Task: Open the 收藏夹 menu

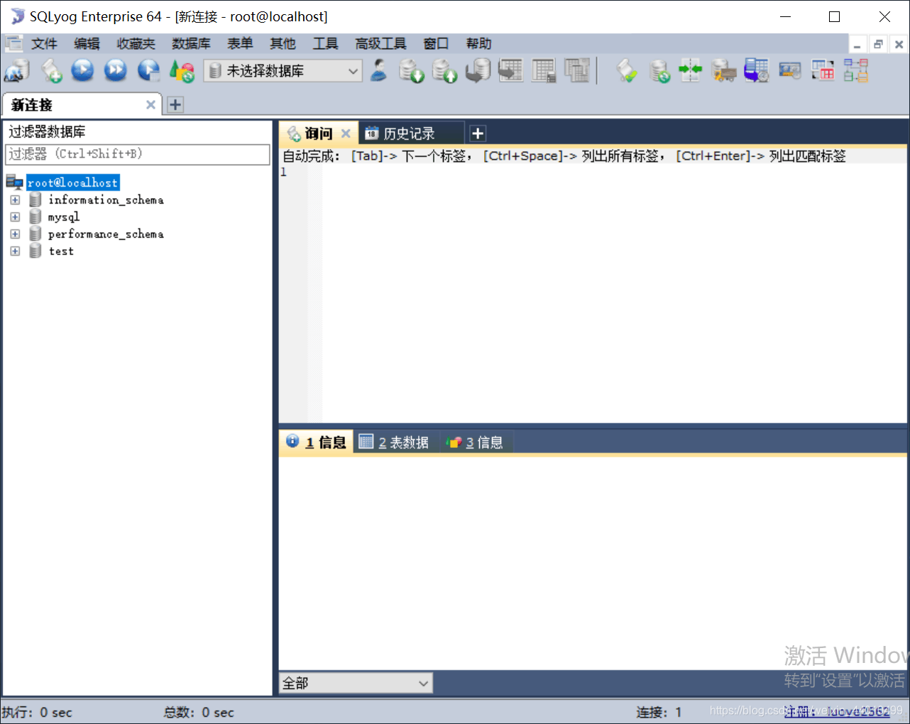Action: 136,44
